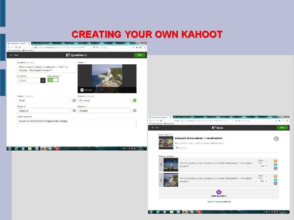Toggle the Award points switch
The image size is (294, 220).
click(x=53, y=80)
